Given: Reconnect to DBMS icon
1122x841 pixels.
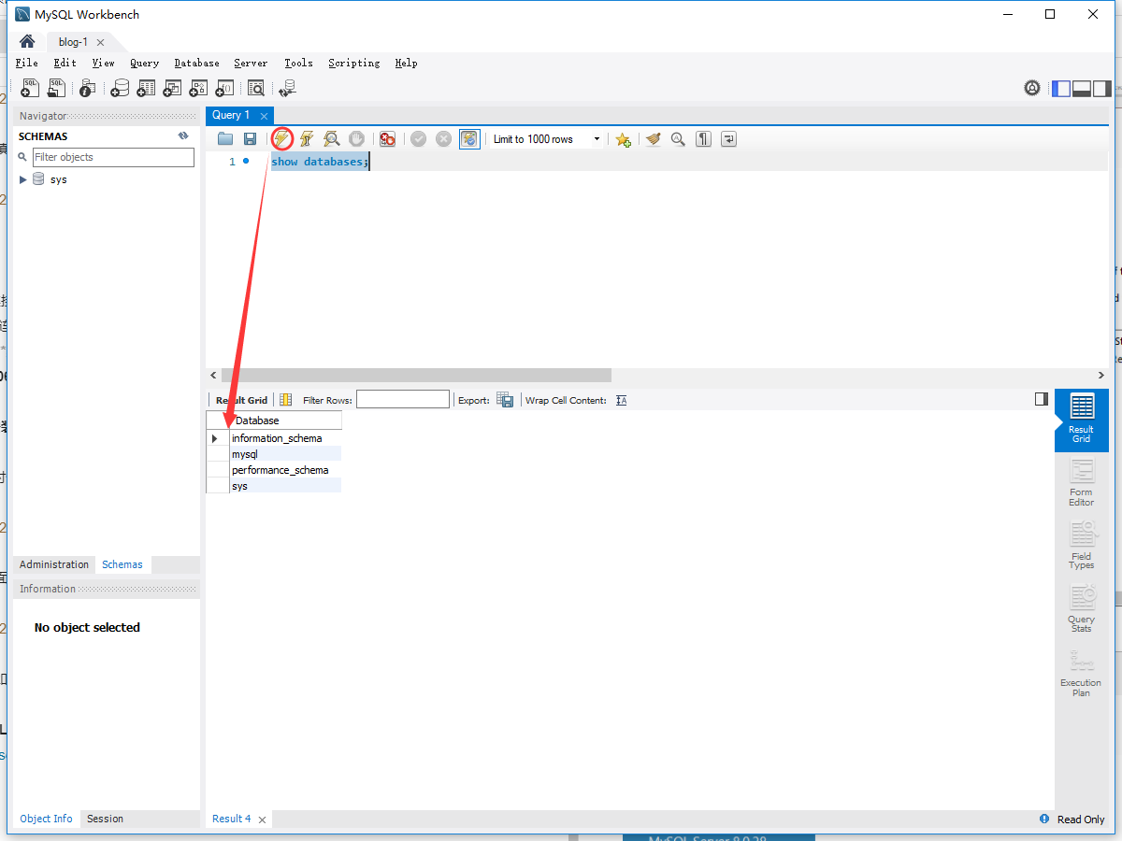Looking at the screenshot, I should pyautogui.click(x=287, y=88).
